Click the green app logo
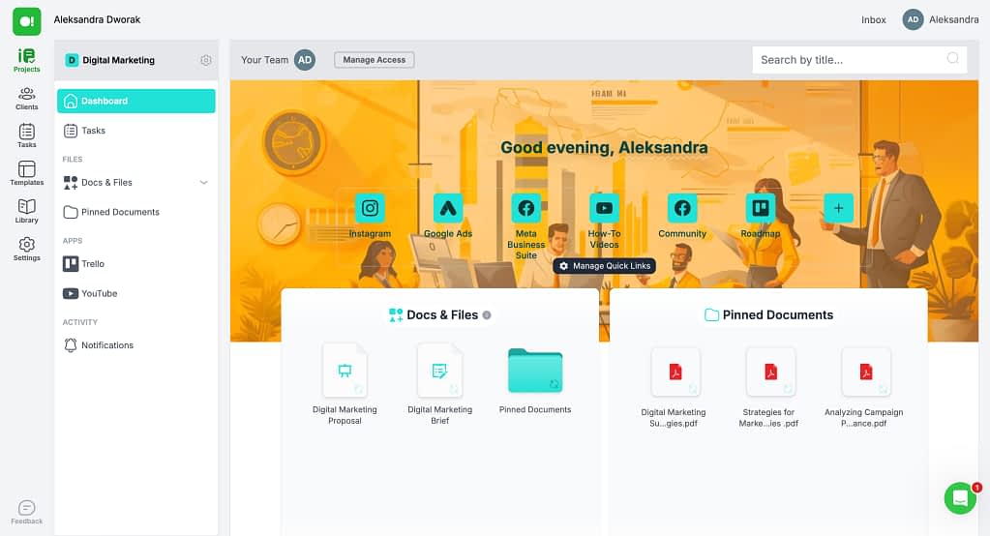 tap(26, 21)
